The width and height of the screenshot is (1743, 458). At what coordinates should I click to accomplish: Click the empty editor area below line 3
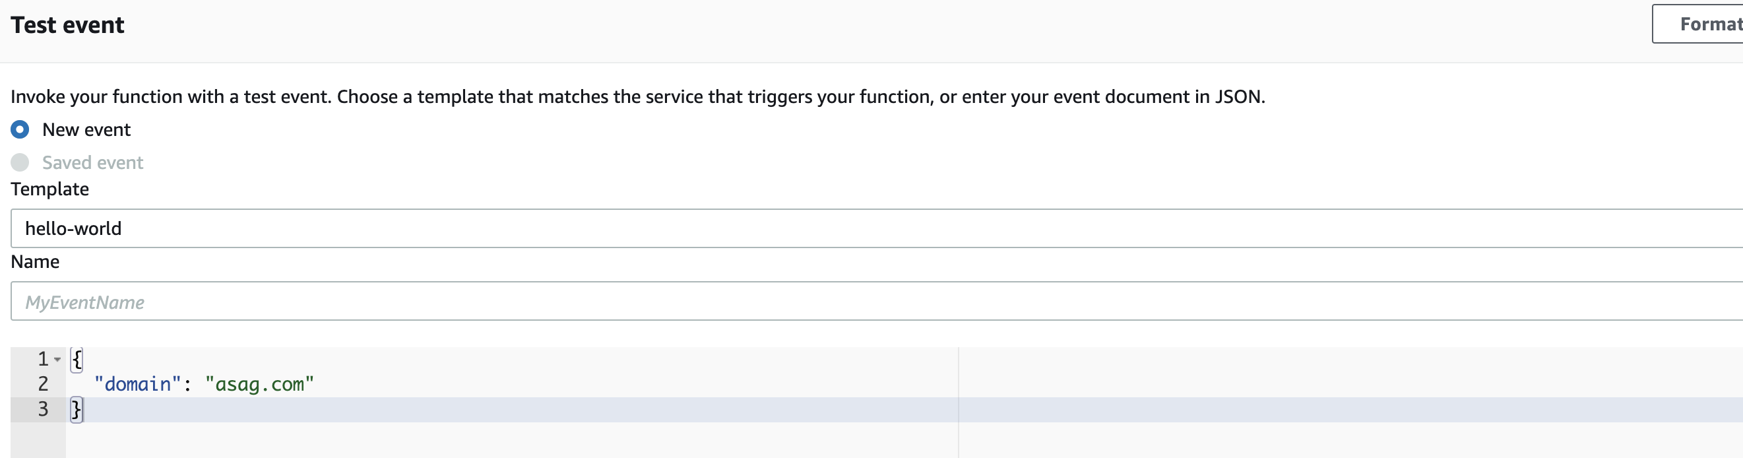tap(474, 440)
